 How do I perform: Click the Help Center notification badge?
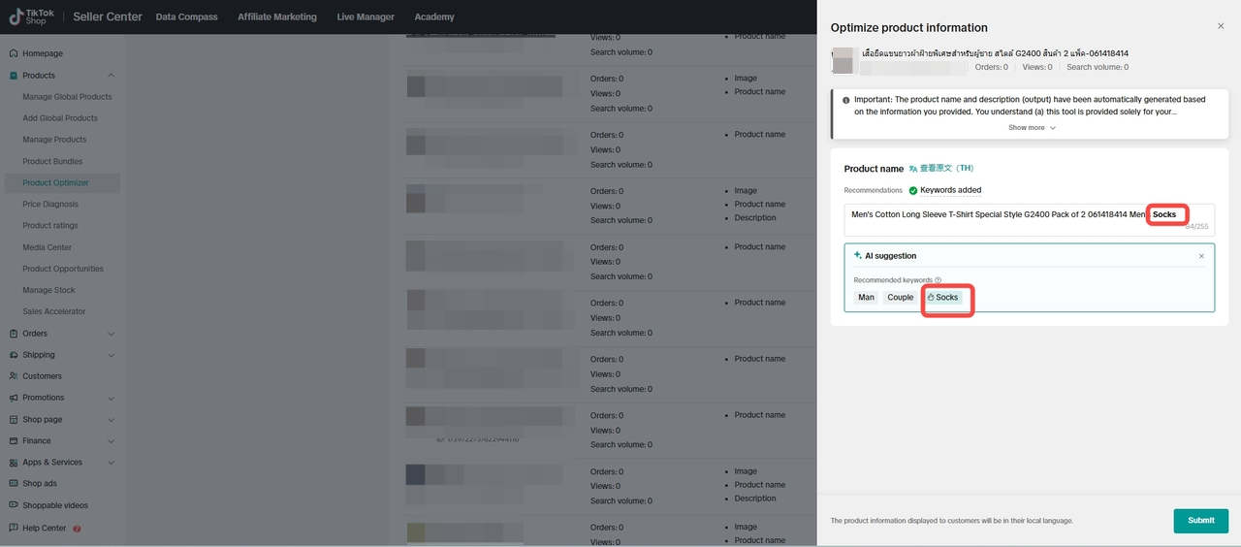pos(77,529)
